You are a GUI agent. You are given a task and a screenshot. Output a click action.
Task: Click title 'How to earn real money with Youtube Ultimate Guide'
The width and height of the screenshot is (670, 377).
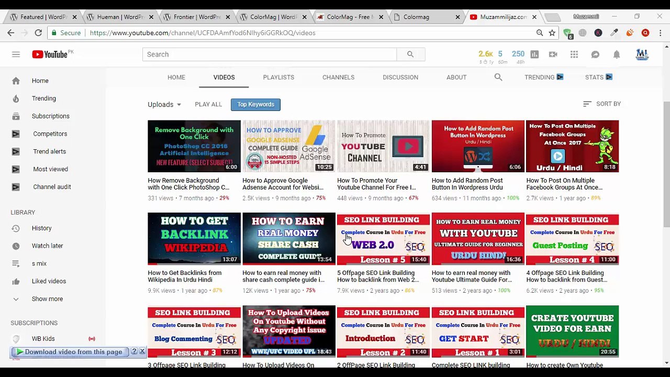pyautogui.click(x=472, y=276)
